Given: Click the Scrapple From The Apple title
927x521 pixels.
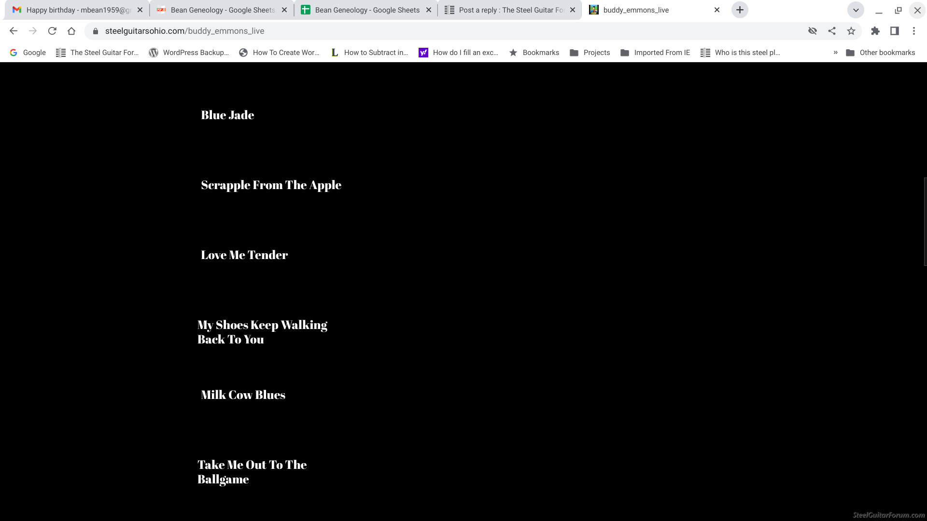Looking at the screenshot, I should click(x=271, y=185).
